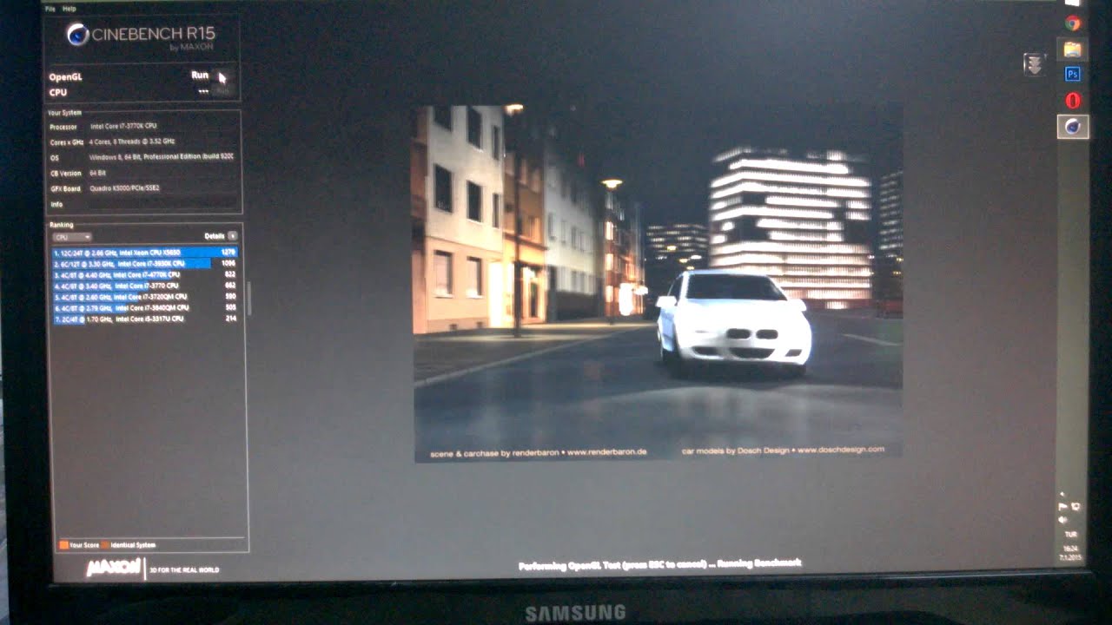
Task: Click the OpenGL render preview viewport
Action: pyautogui.click(x=658, y=283)
